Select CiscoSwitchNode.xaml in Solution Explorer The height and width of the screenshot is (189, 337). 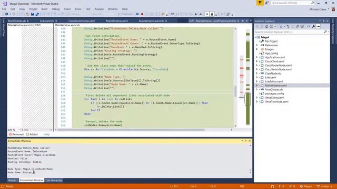(x=278, y=69)
